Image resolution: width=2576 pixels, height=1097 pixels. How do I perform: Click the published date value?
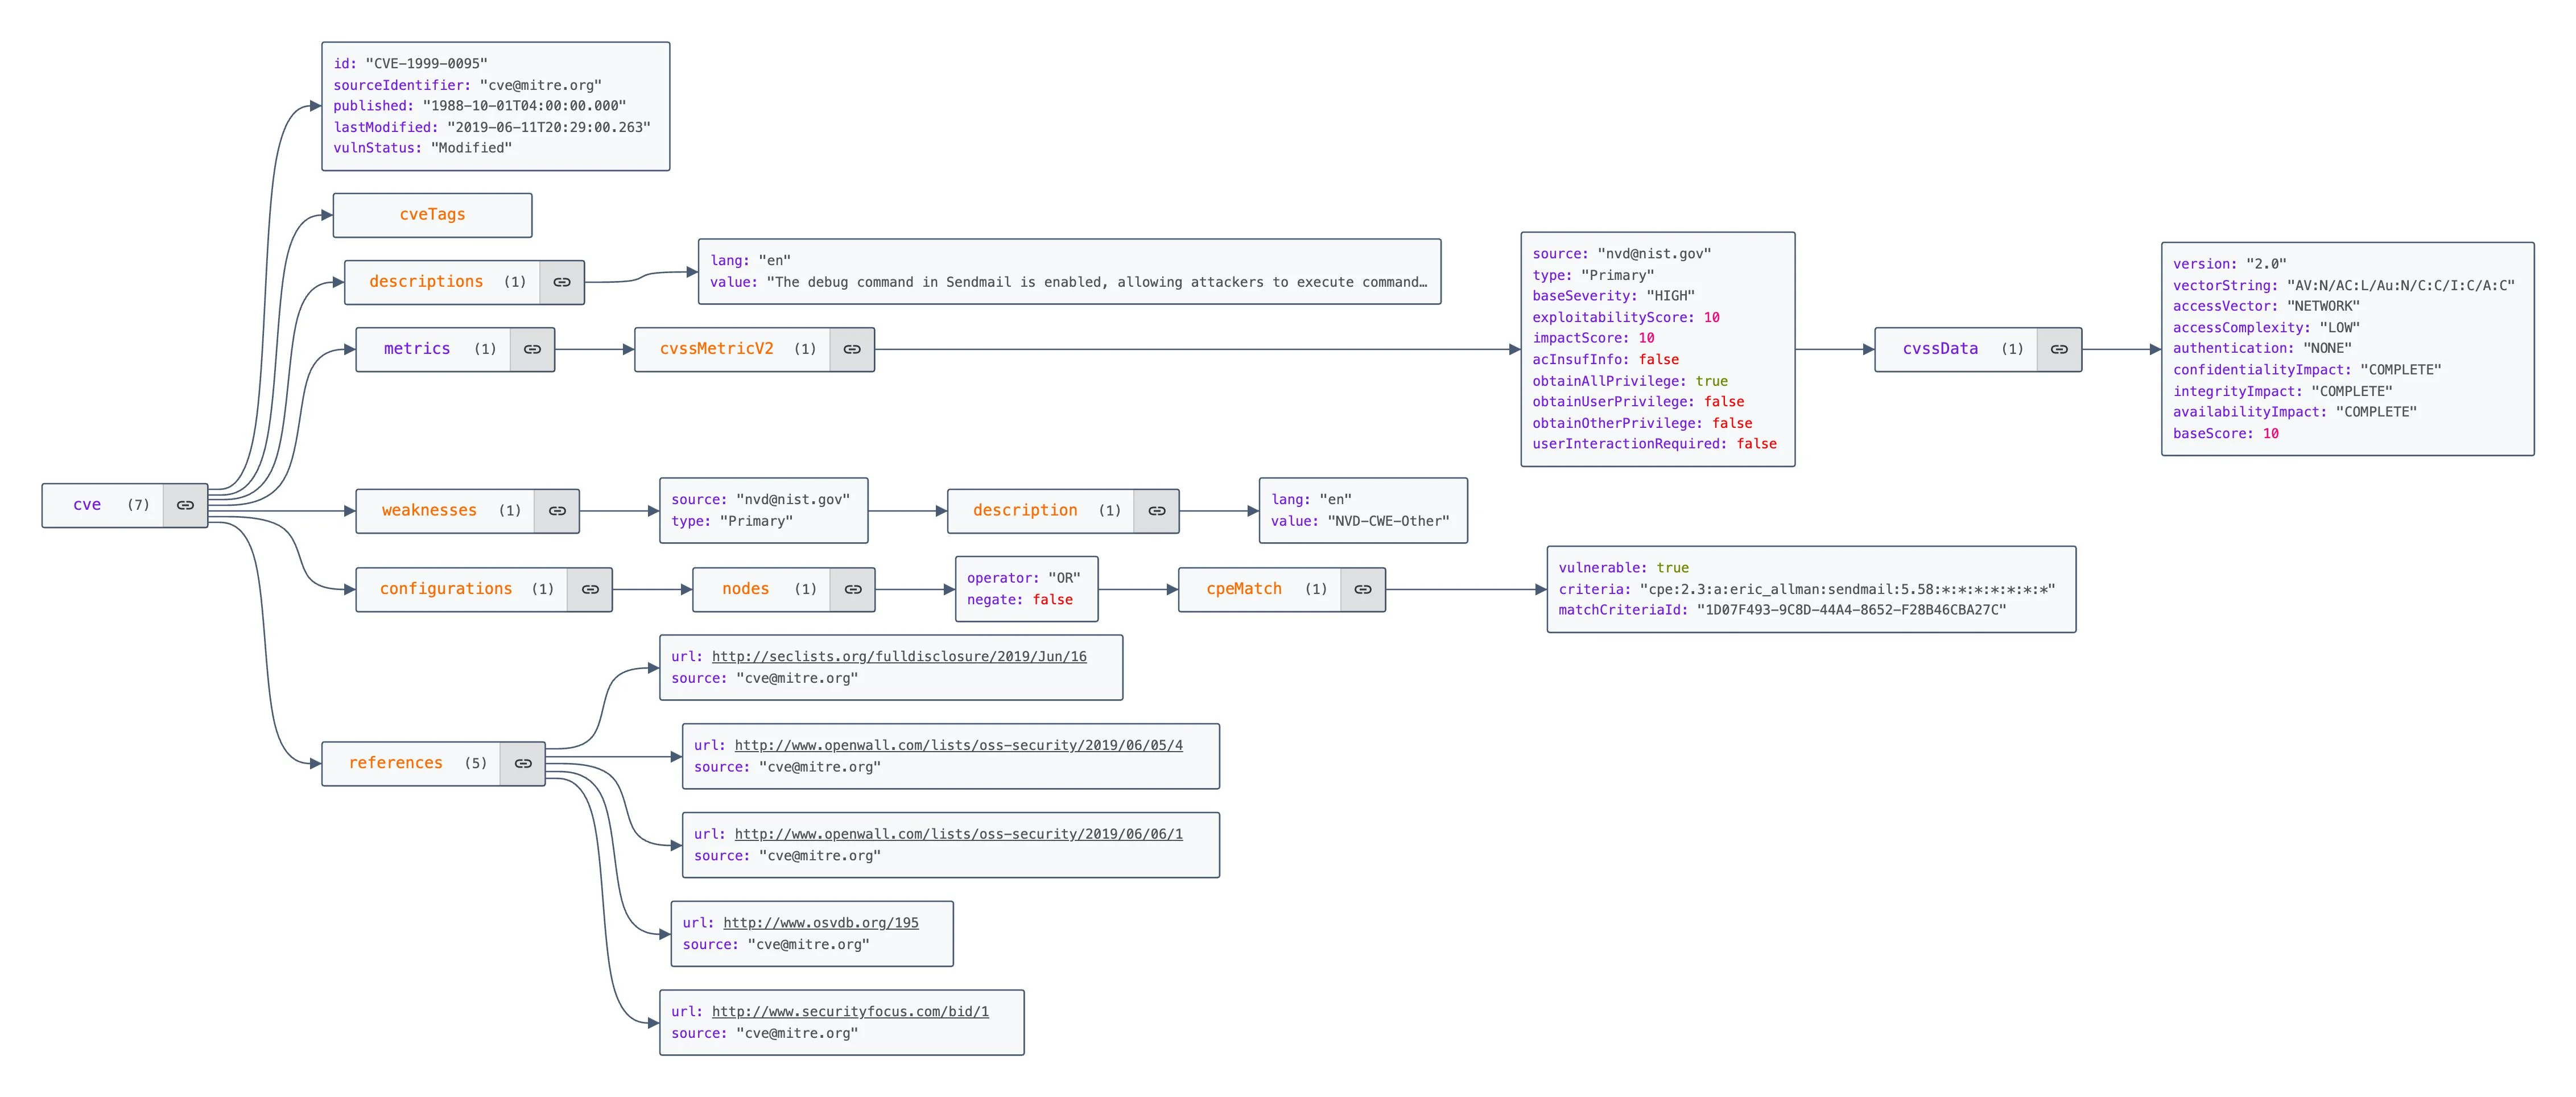pos(524,106)
